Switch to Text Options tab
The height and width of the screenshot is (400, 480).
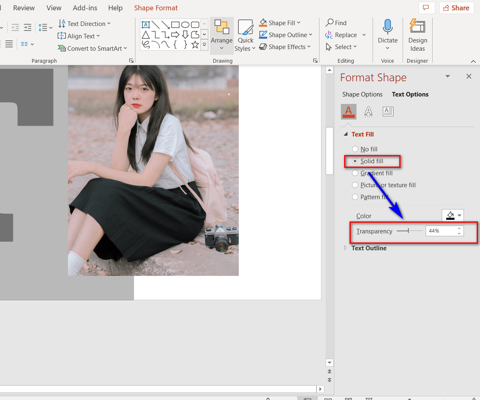[410, 94]
